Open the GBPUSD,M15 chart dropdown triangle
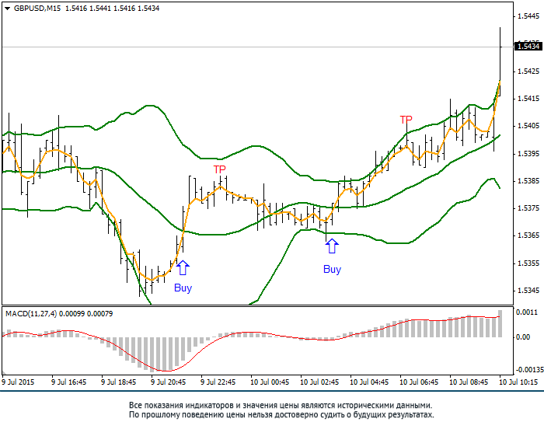The image size is (544, 429). [7, 9]
